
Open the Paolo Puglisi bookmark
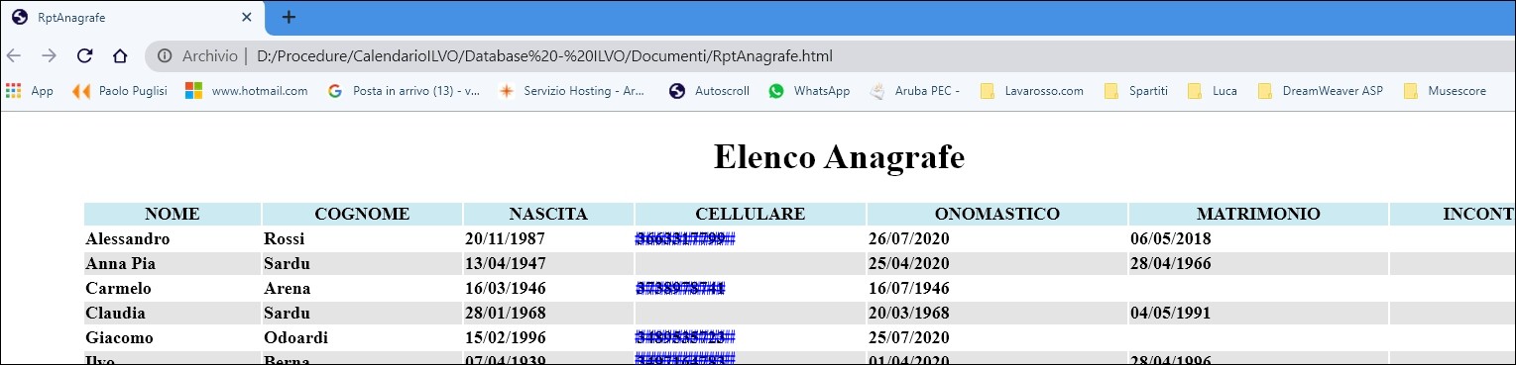(120, 90)
